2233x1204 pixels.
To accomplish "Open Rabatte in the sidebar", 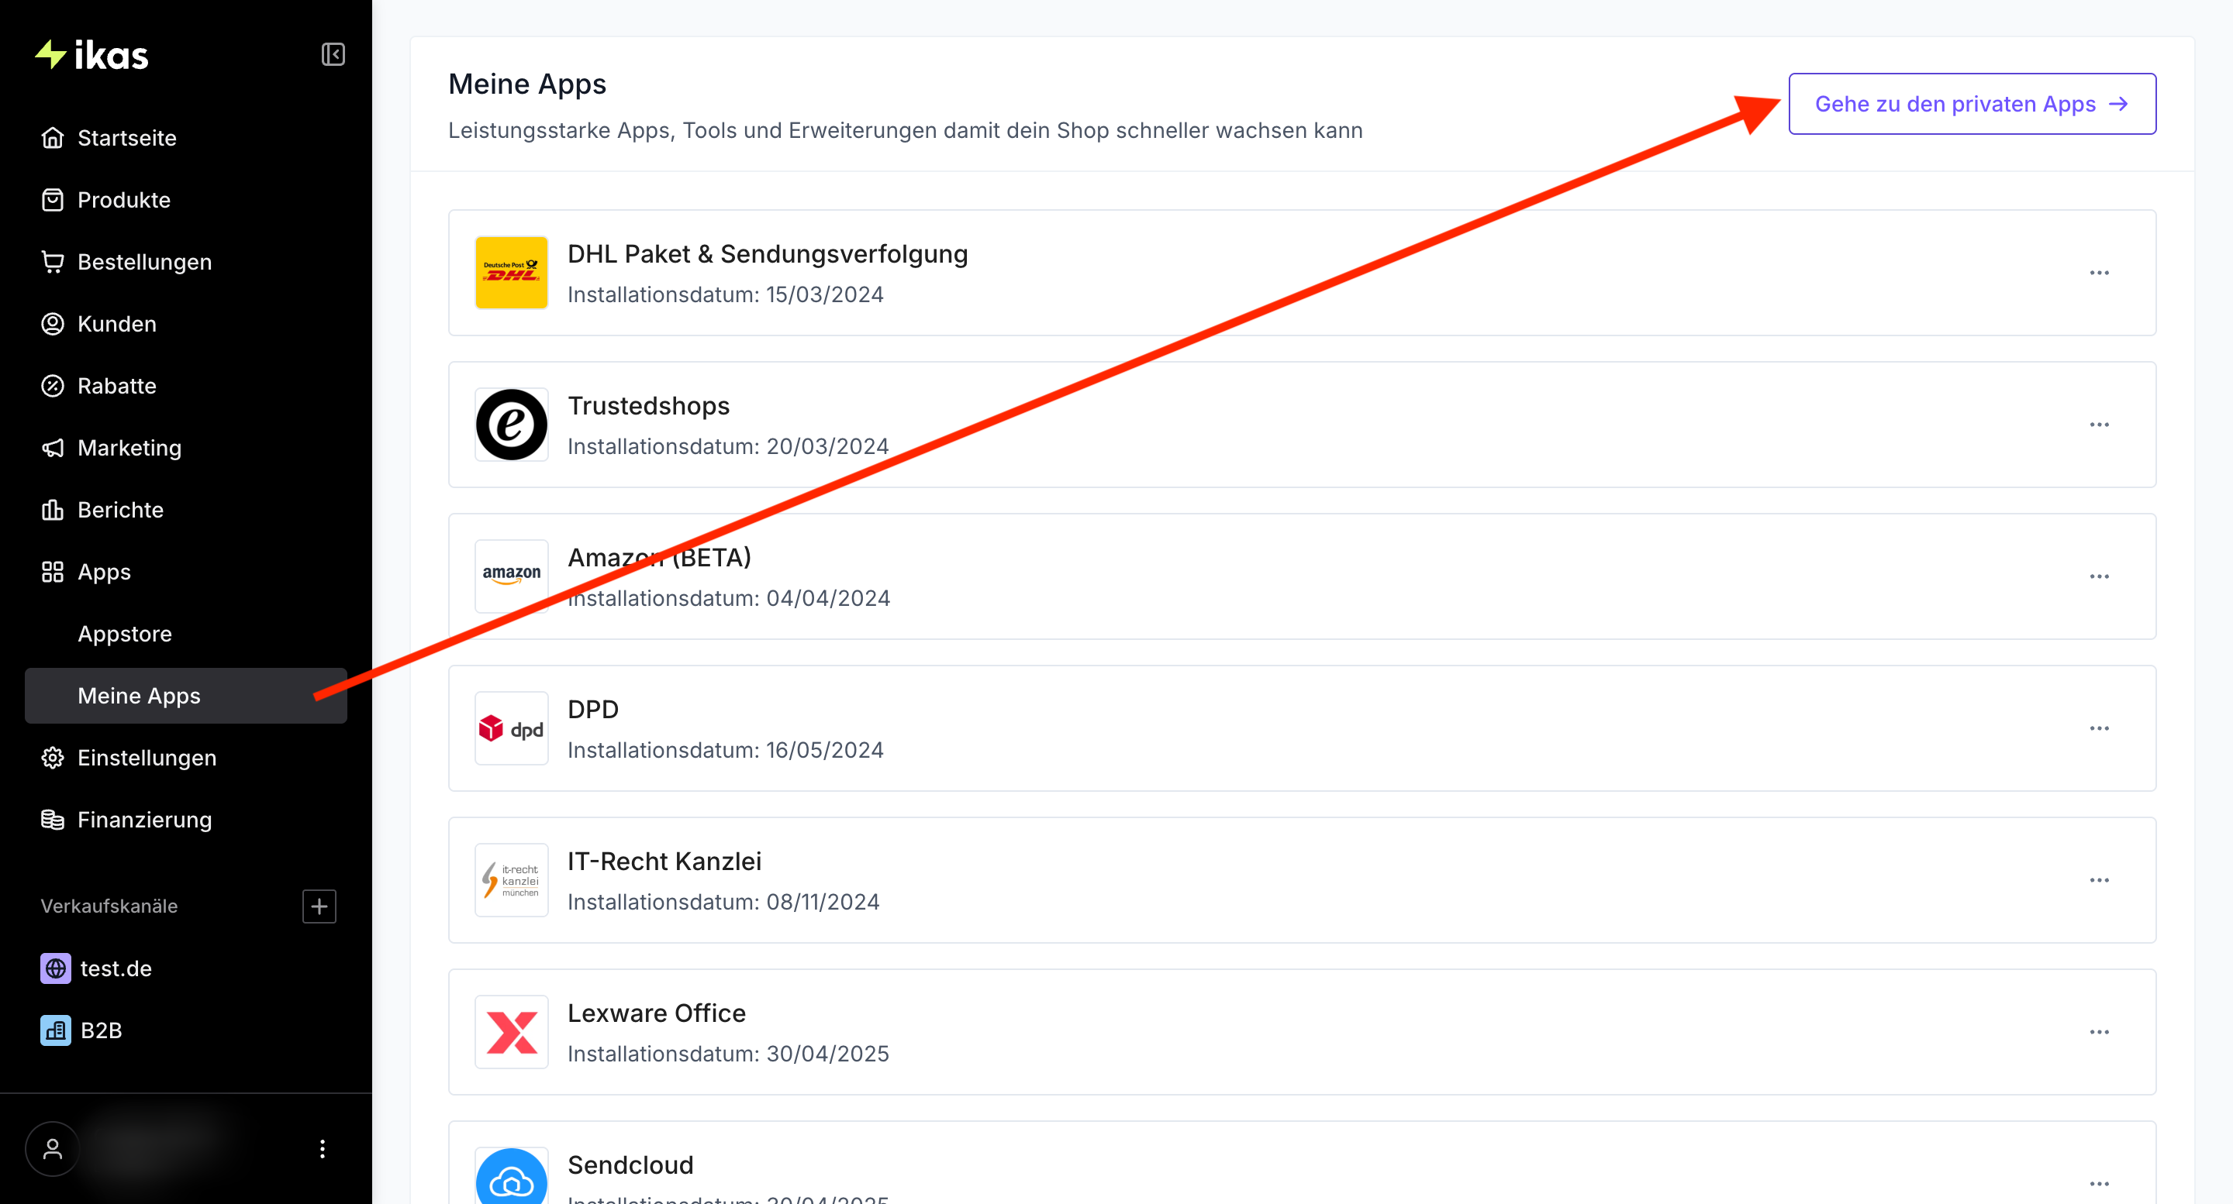I will pyautogui.click(x=185, y=386).
